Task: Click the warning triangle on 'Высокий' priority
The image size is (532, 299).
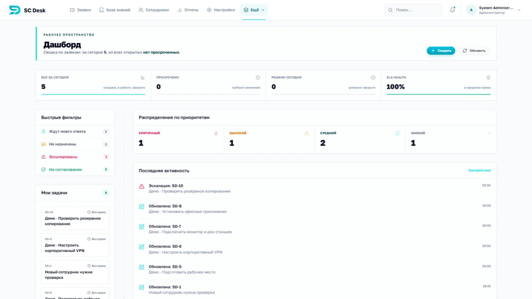Action: pos(307,133)
